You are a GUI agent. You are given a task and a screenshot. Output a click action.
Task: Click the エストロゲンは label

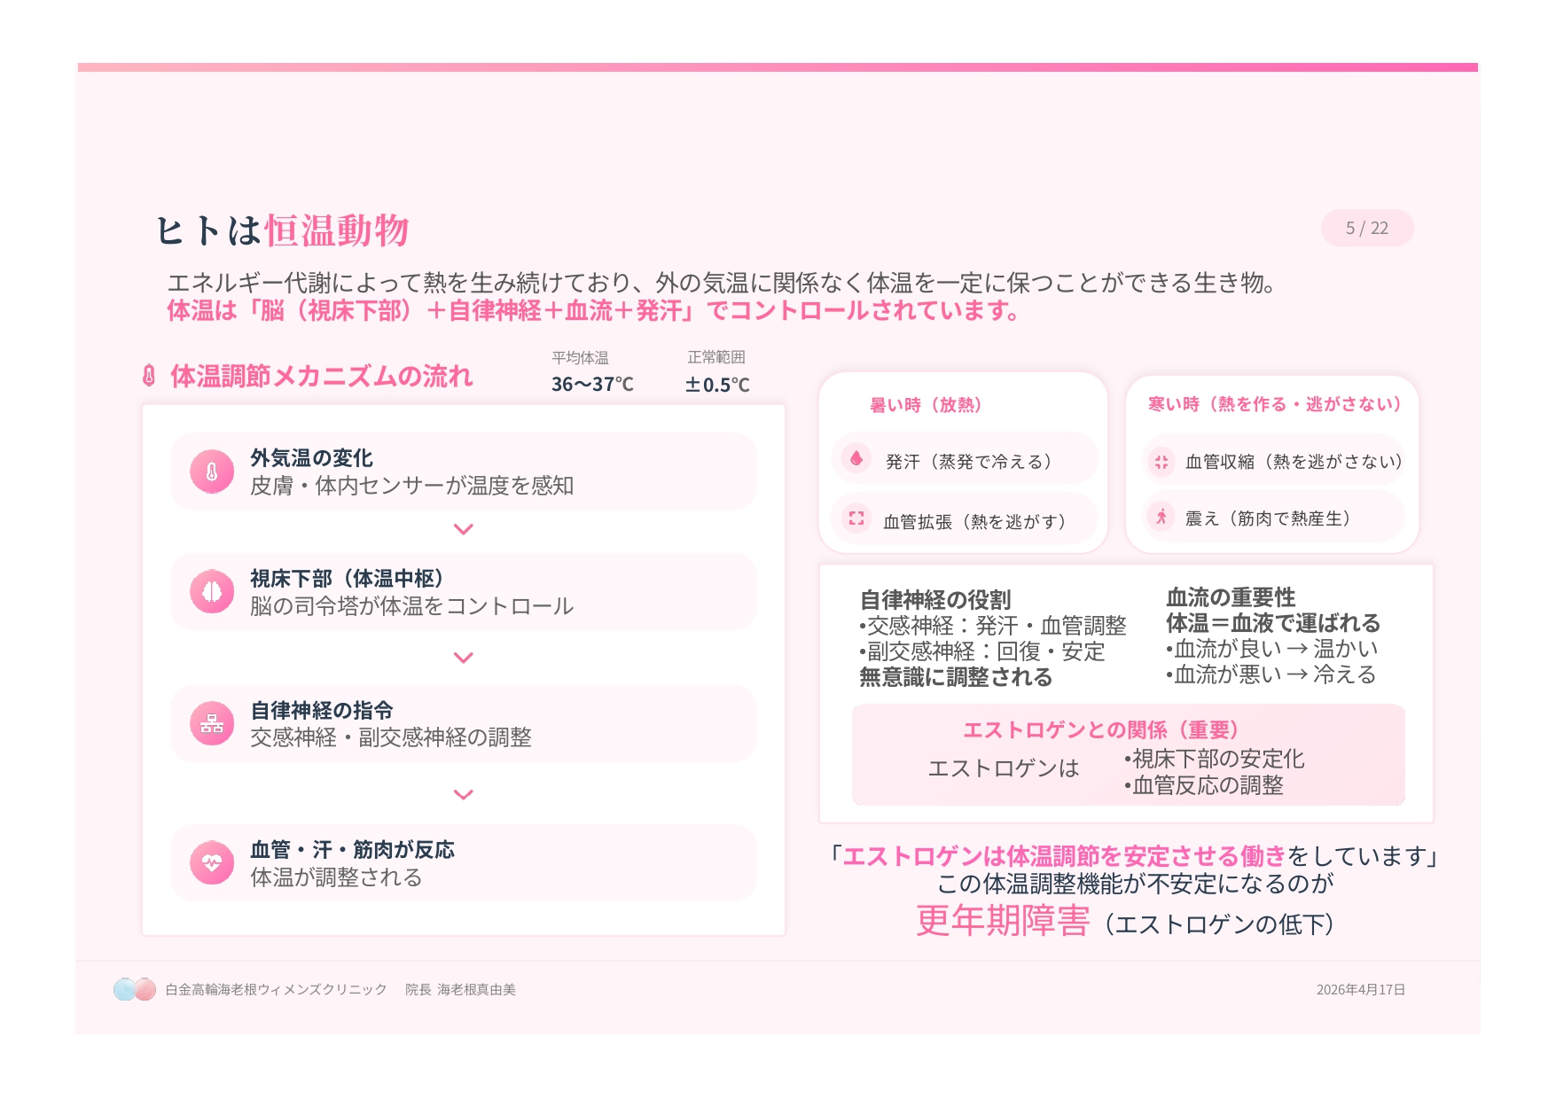(1004, 768)
